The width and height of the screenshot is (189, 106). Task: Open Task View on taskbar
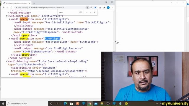[x=57, y=103]
